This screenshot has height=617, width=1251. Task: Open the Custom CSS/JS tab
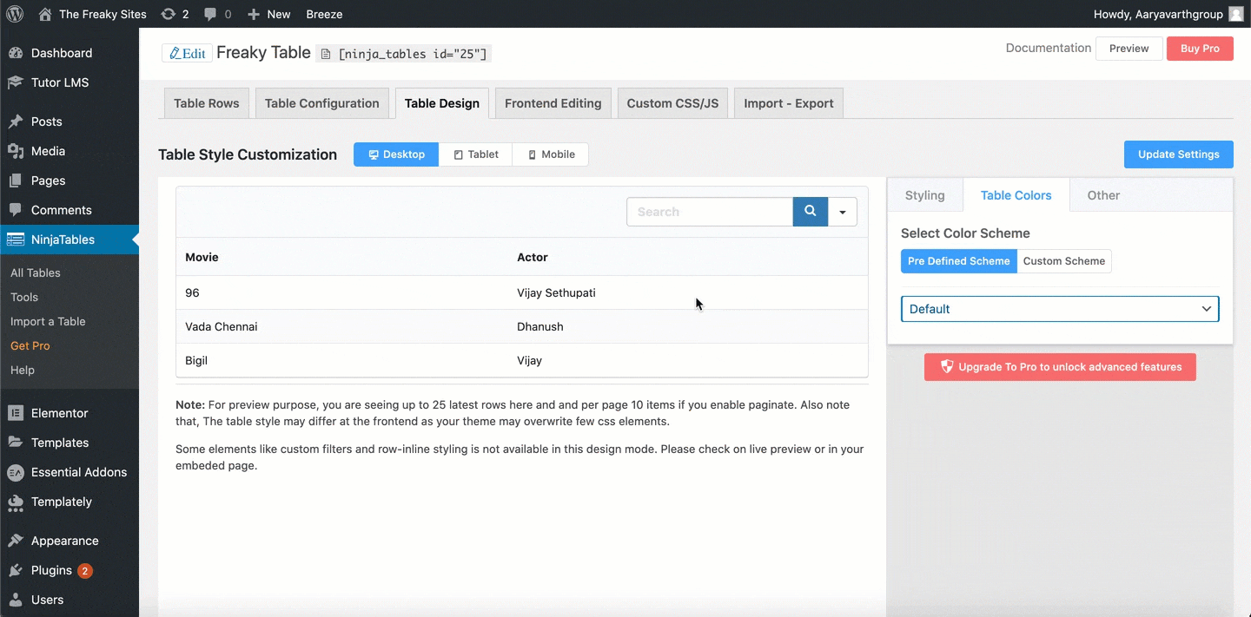pyautogui.click(x=673, y=103)
